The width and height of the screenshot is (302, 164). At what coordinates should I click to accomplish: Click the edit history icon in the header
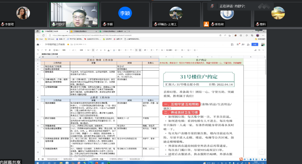(x=232, y=44)
